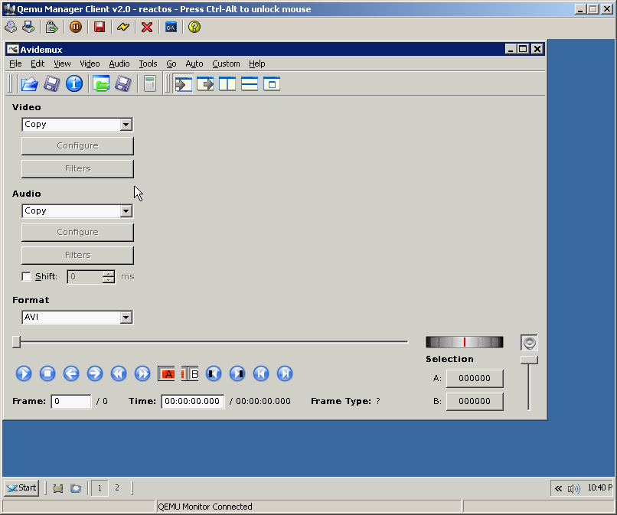Open the Custom menu

(x=226, y=64)
